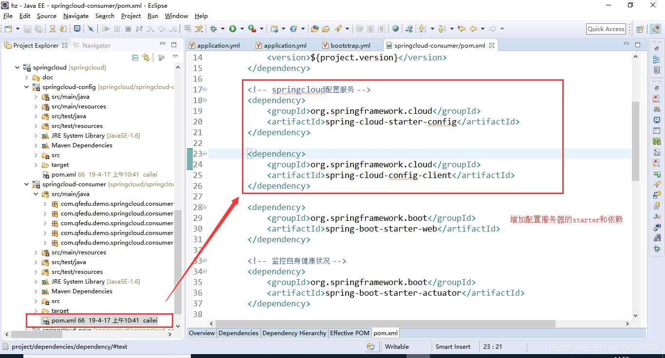665x358 pixels.
Task: Toggle Block Selection Mode icon
Action: click(370, 29)
